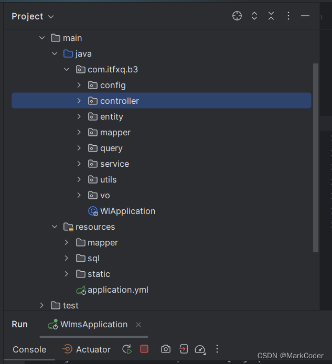Expand the test folder chevron
Viewport: 332px width, 364px height.
click(42, 305)
